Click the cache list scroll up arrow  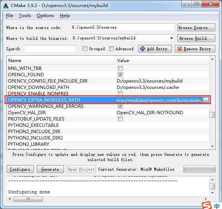coord(212,59)
